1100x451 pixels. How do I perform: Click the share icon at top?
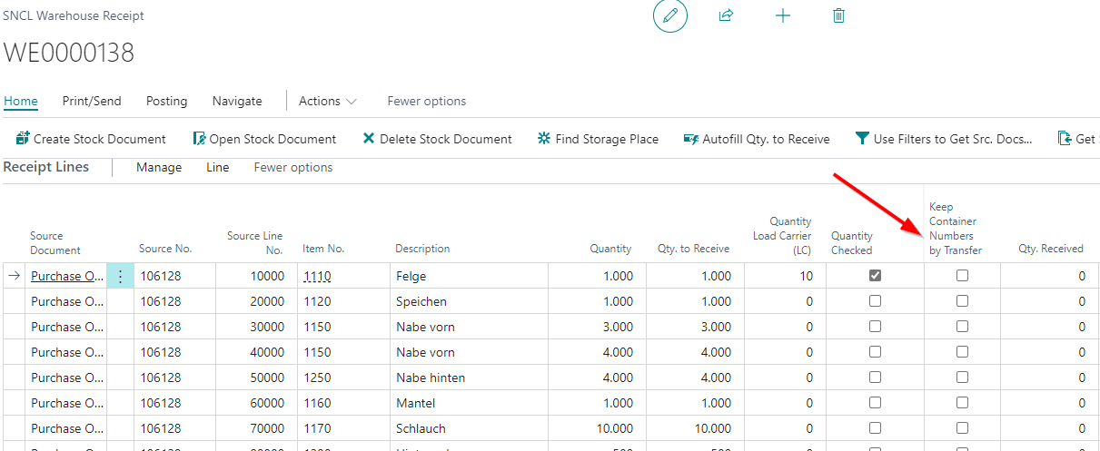click(x=726, y=16)
